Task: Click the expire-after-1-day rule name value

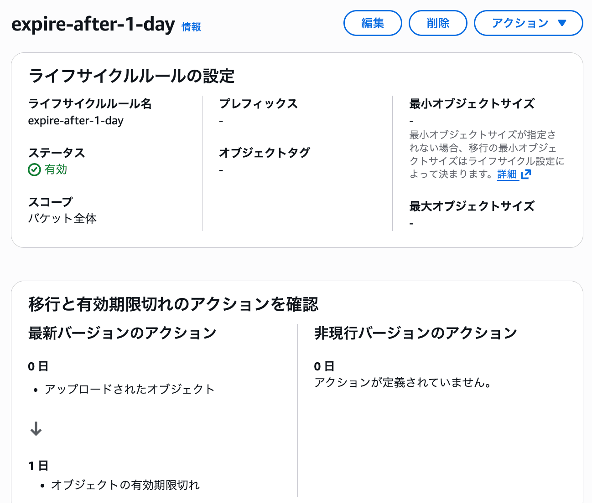Action: point(76,121)
